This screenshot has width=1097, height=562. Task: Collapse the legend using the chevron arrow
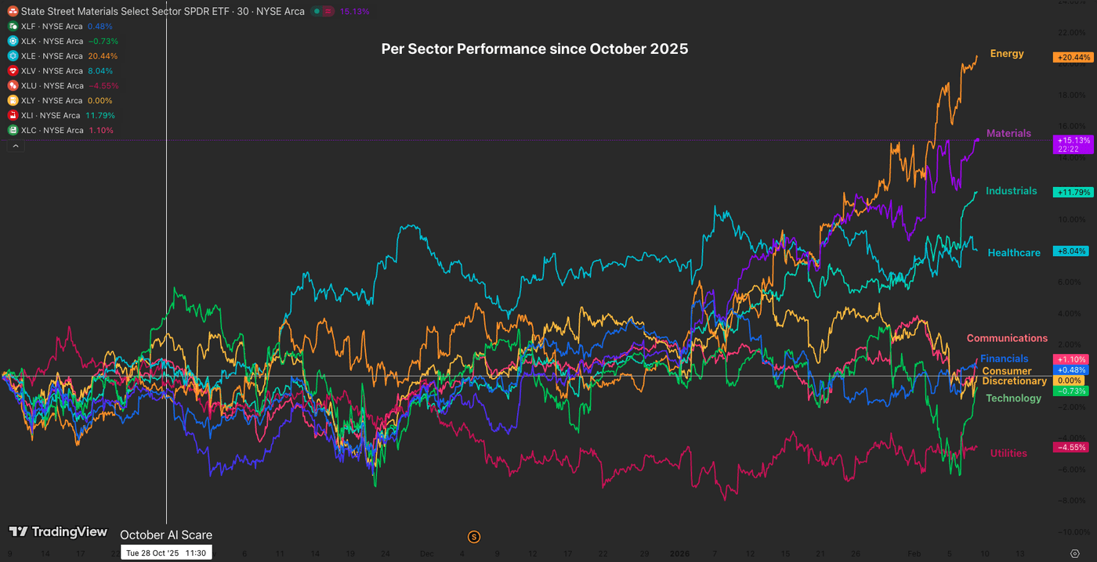pos(15,145)
